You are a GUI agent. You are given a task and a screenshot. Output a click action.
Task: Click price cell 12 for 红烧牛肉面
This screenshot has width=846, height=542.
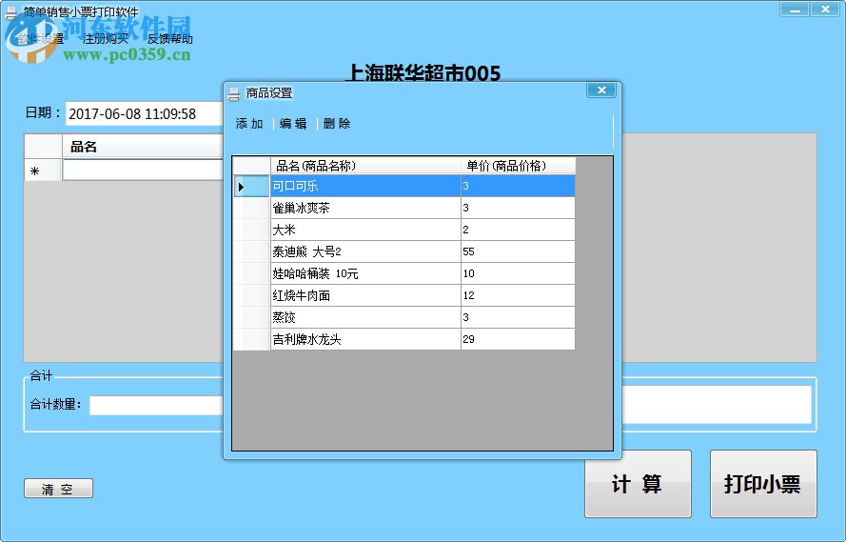(x=518, y=296)
